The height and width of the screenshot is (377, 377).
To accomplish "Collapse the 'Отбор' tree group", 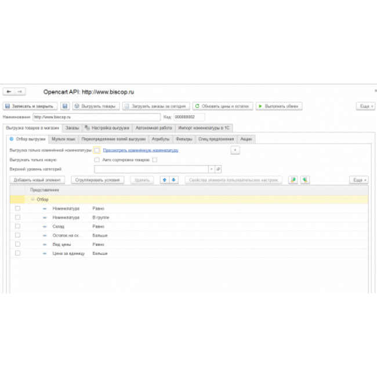I will tap(33, 199).
